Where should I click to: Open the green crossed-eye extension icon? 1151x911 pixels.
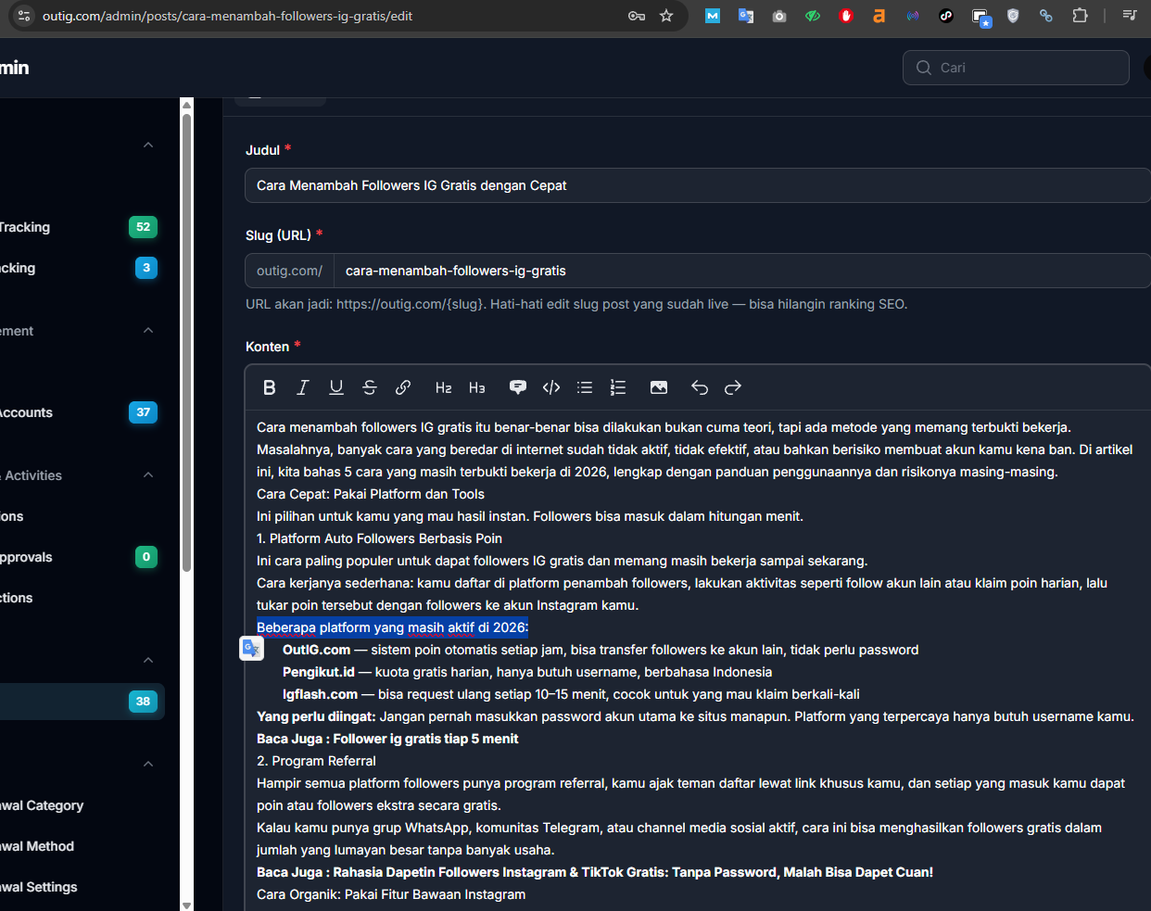coord(813,16)
